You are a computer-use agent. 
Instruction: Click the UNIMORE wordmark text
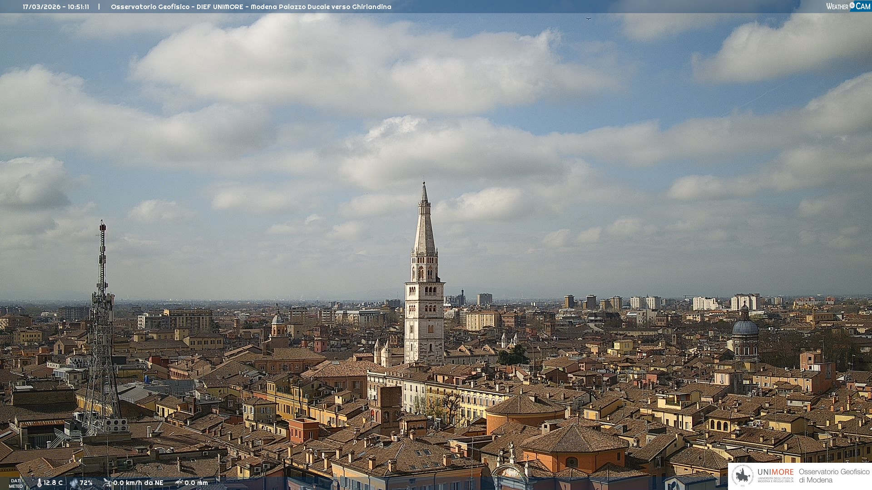pos(775,472)
